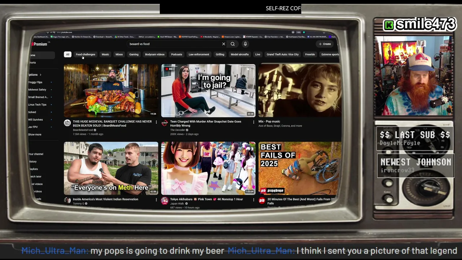Open 'Teen Charged With Murder' video title

(206, 123)
